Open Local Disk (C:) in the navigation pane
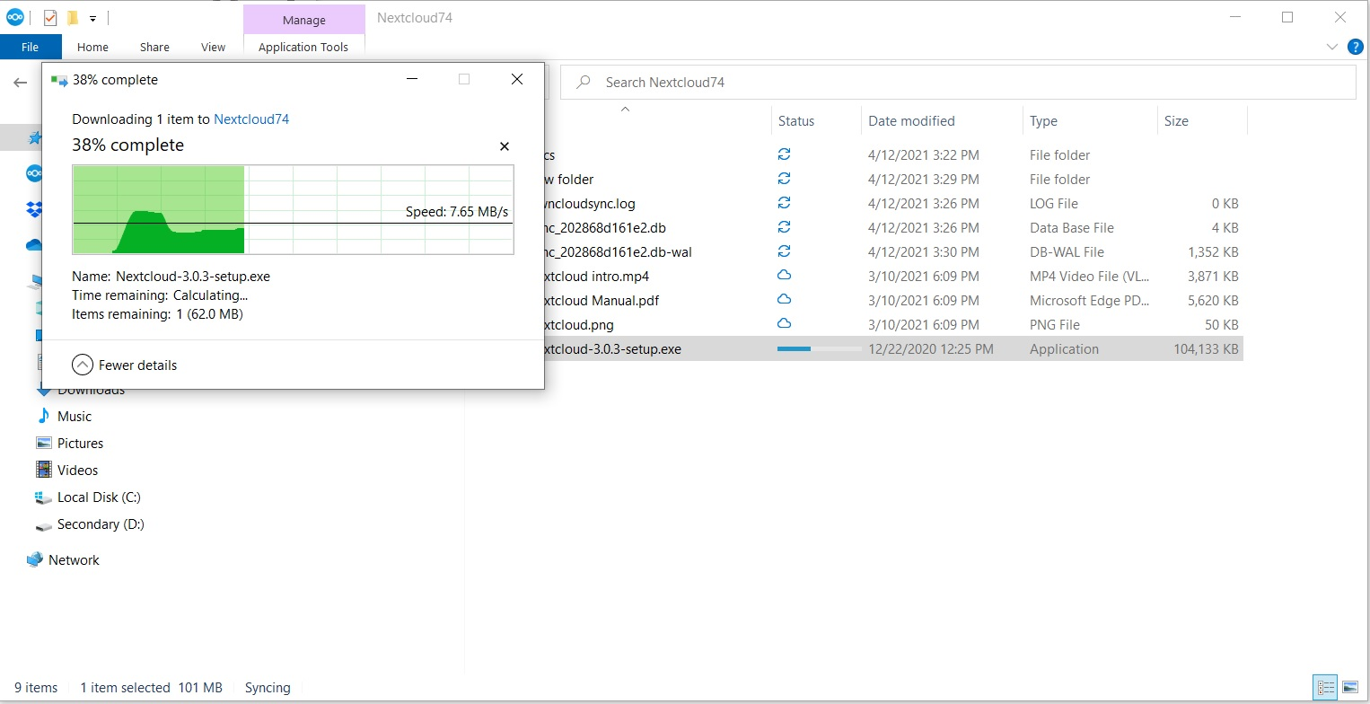This screenshot has width=1370, height=704. [x=99, y=497]
